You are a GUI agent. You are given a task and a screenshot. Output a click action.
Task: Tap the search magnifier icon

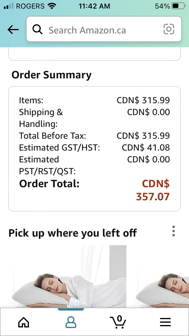(38, 29)
